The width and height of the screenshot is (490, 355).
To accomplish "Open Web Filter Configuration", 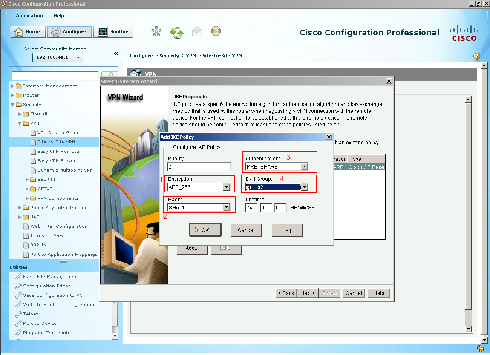I will [59, 226].
